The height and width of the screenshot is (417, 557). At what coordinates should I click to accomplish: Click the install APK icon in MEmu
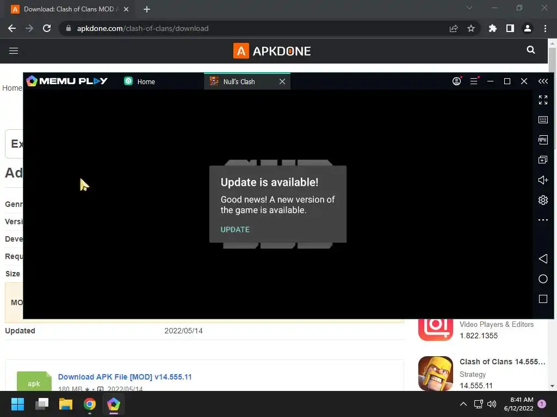tap(543, 140)
